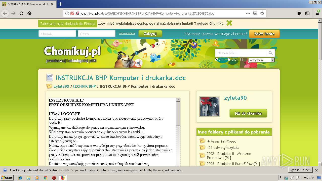Open zyleta90 profile name link

tap(235, 98)
